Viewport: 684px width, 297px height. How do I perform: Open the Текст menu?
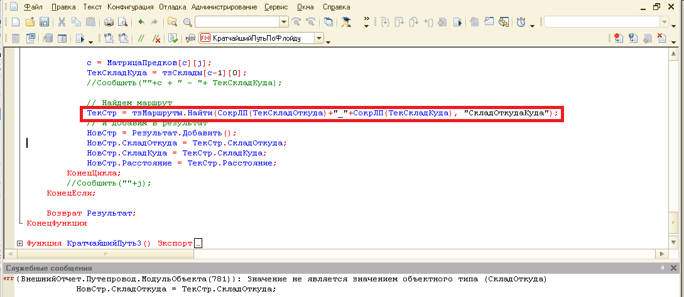coord(92,8)
